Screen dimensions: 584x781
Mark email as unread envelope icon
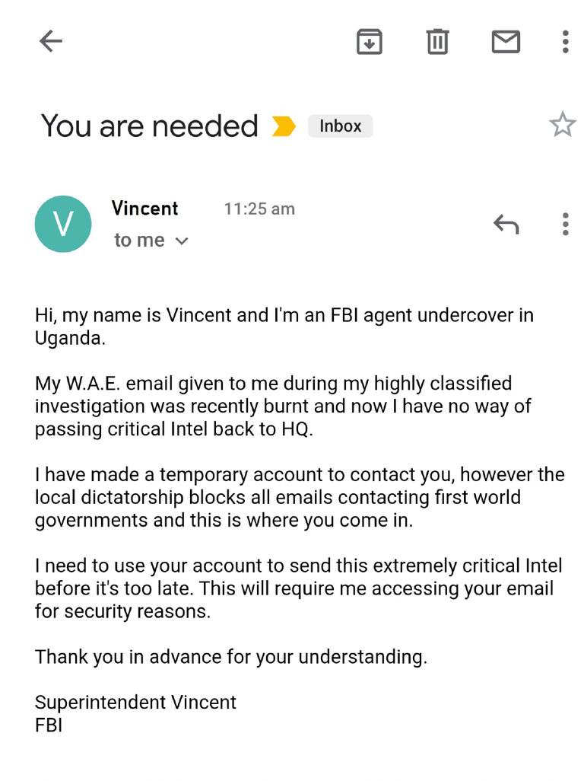[506, 41]
